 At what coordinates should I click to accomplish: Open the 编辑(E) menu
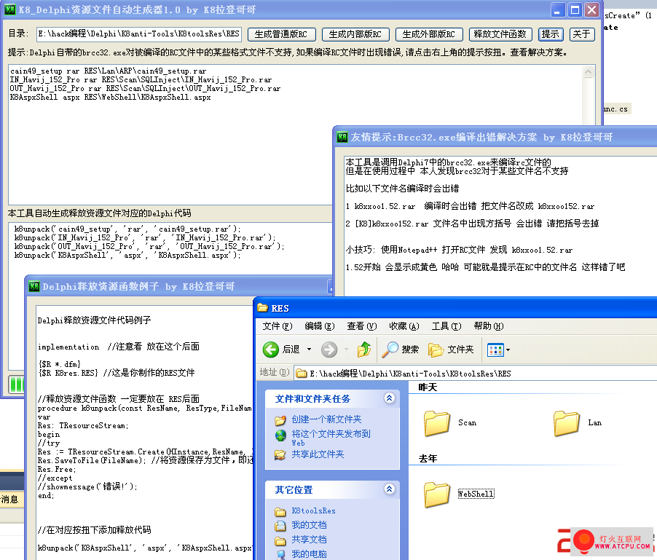[x=320, y=326]
